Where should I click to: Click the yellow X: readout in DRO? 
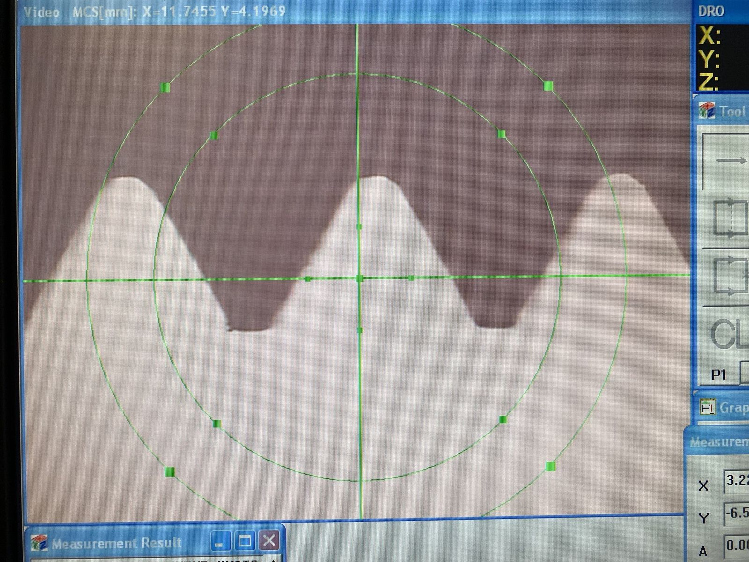click(x=710, y=36)
